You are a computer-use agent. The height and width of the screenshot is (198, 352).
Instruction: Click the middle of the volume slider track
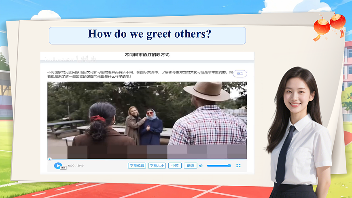point(218,166)
